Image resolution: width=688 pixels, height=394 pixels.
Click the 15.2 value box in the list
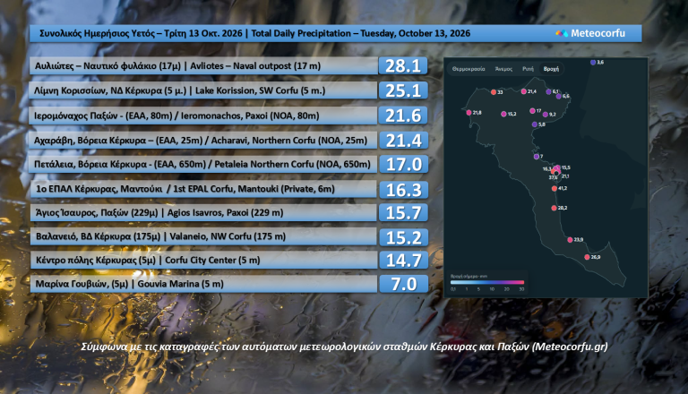tap(404, 237)
